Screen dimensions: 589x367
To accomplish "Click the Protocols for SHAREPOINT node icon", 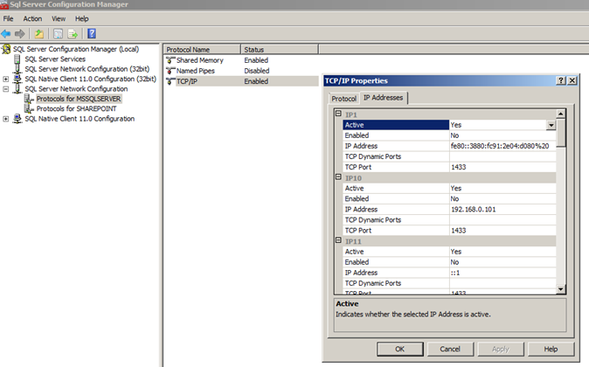I will click(29, 108).
